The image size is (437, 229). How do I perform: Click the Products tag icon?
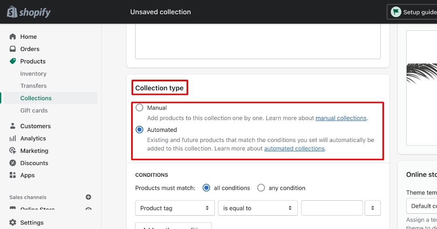pyautogui.click(x=13, y=61)
